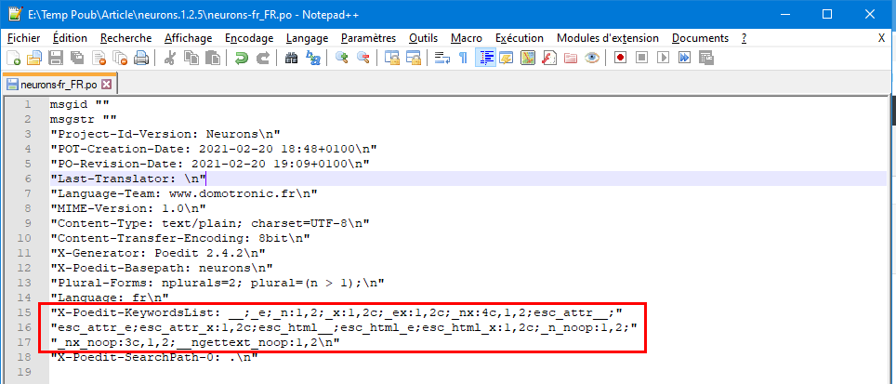This screenshot has height=384, width=896.
Task: Run macro multiple times icon
Action: pos(685,58)
